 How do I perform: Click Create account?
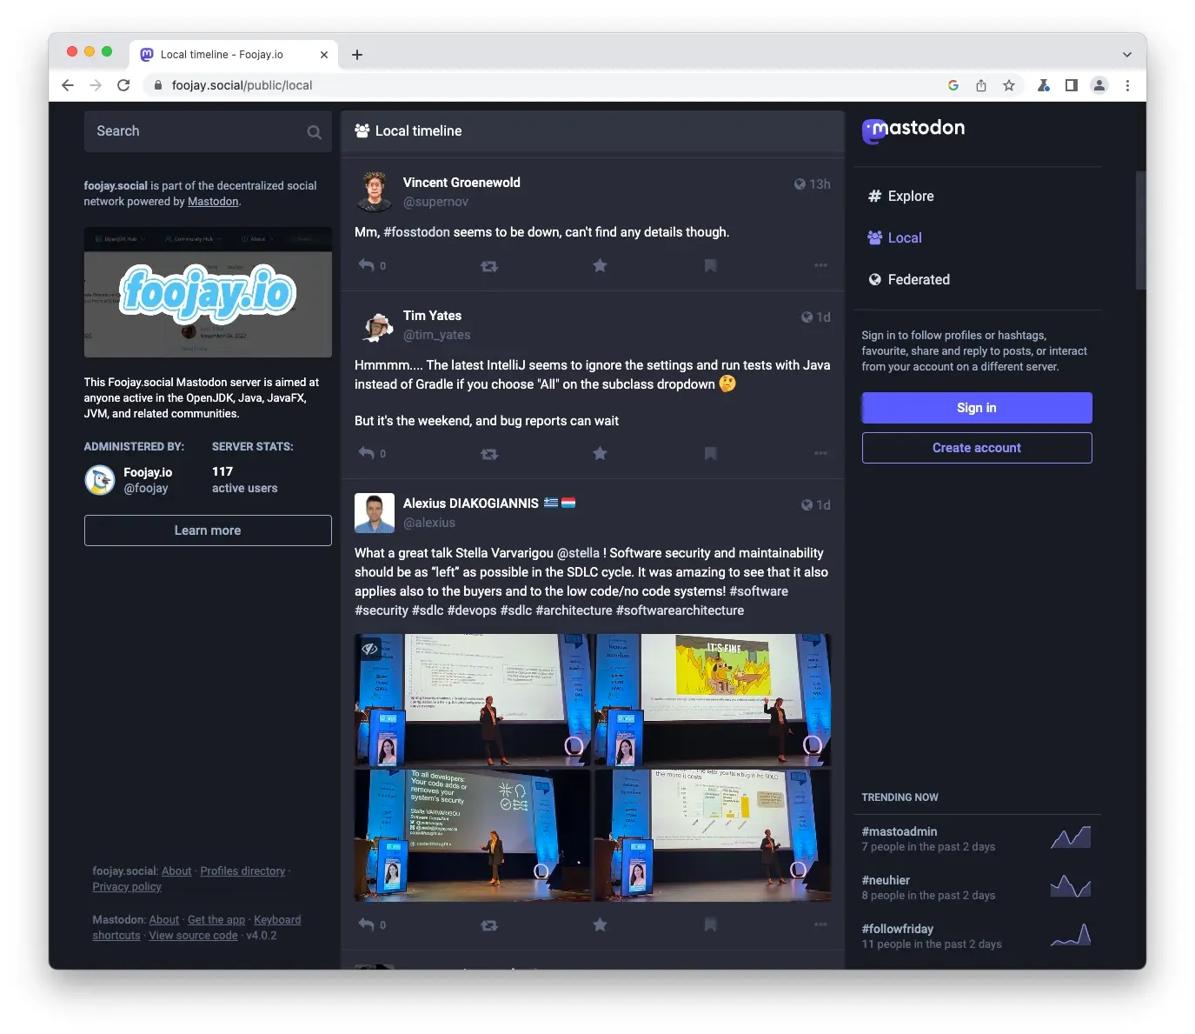[x=976, y=448]
